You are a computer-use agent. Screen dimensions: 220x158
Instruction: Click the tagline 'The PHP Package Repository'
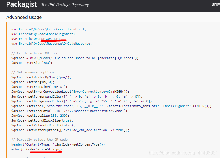(x=65, y=5)
